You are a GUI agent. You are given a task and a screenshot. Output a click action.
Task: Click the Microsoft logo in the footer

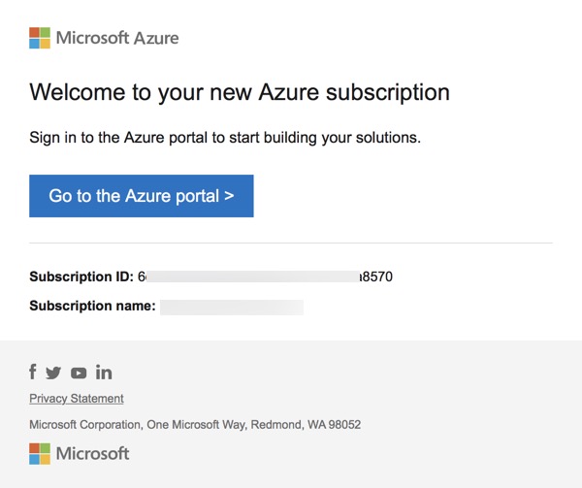pyautogui.click(x=80, y=453)
